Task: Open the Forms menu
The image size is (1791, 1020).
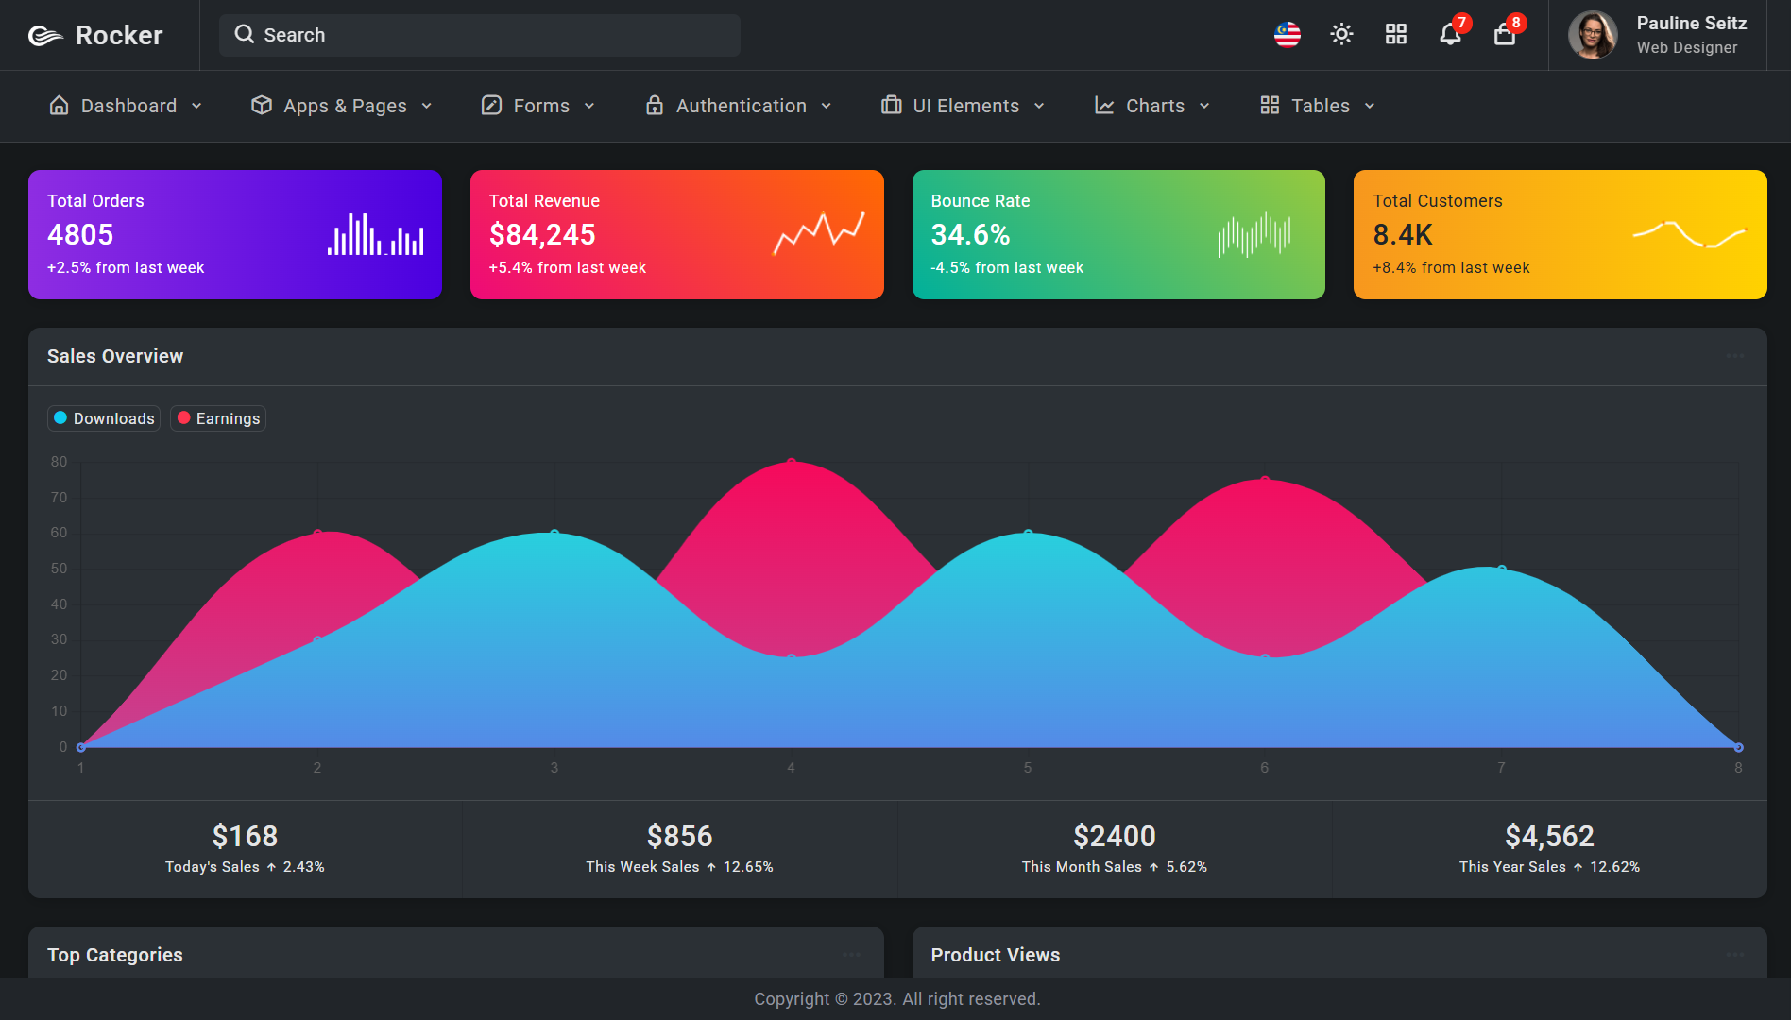Action: click(x=539, y=106)
